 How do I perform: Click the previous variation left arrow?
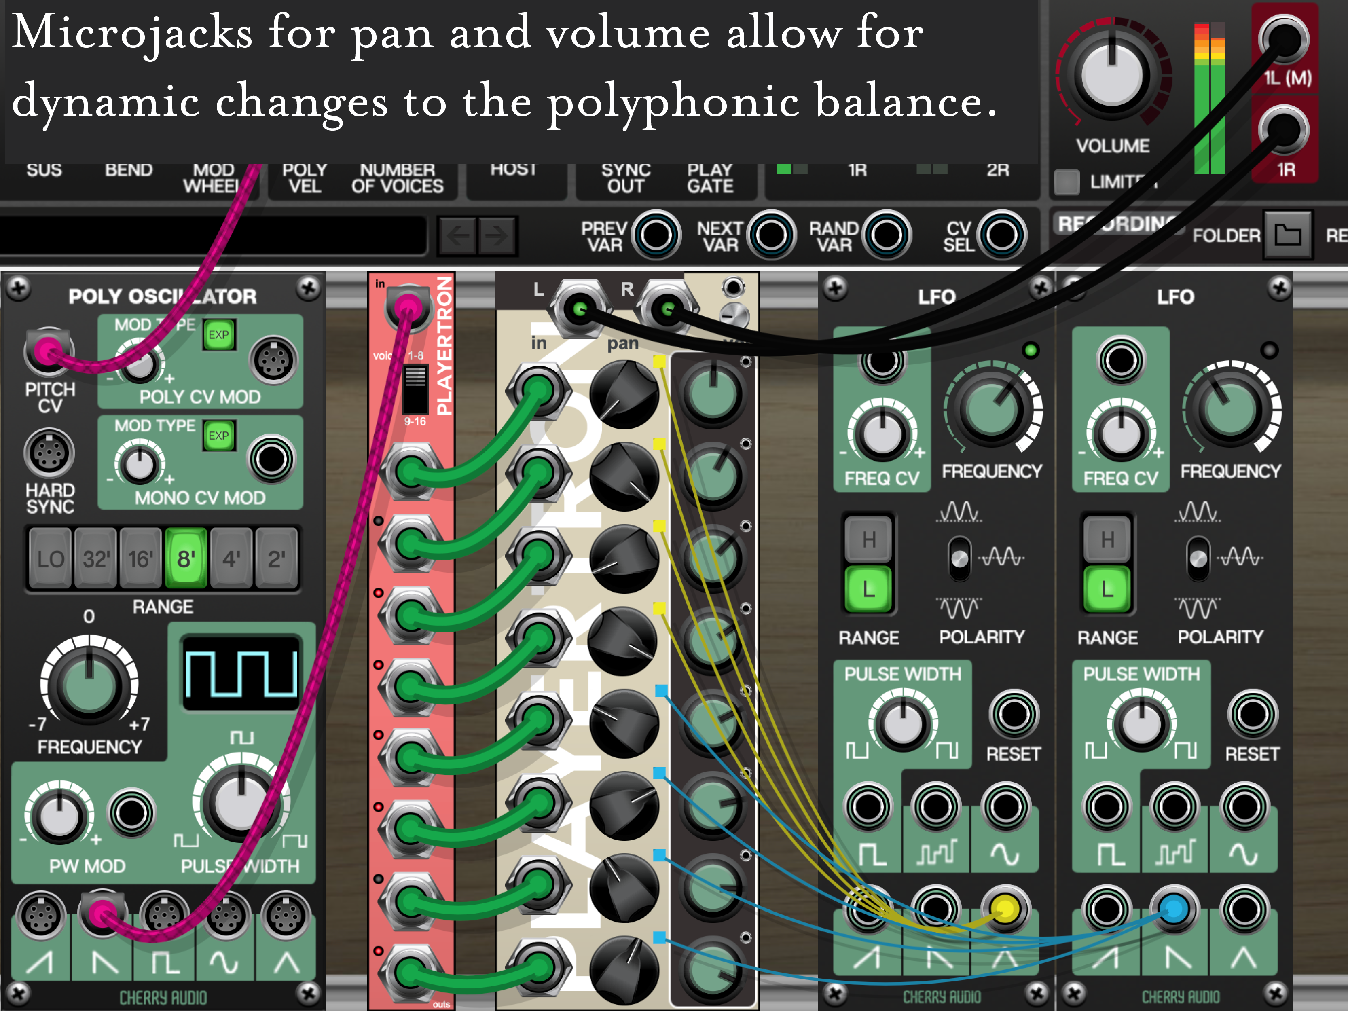tap(458, 235)
